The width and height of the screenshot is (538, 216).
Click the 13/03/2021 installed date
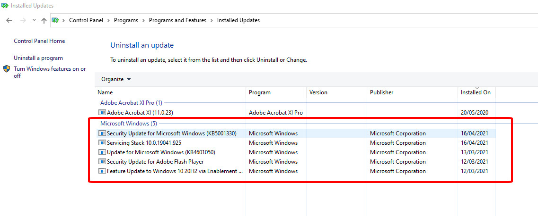click(x=475, y=152)
